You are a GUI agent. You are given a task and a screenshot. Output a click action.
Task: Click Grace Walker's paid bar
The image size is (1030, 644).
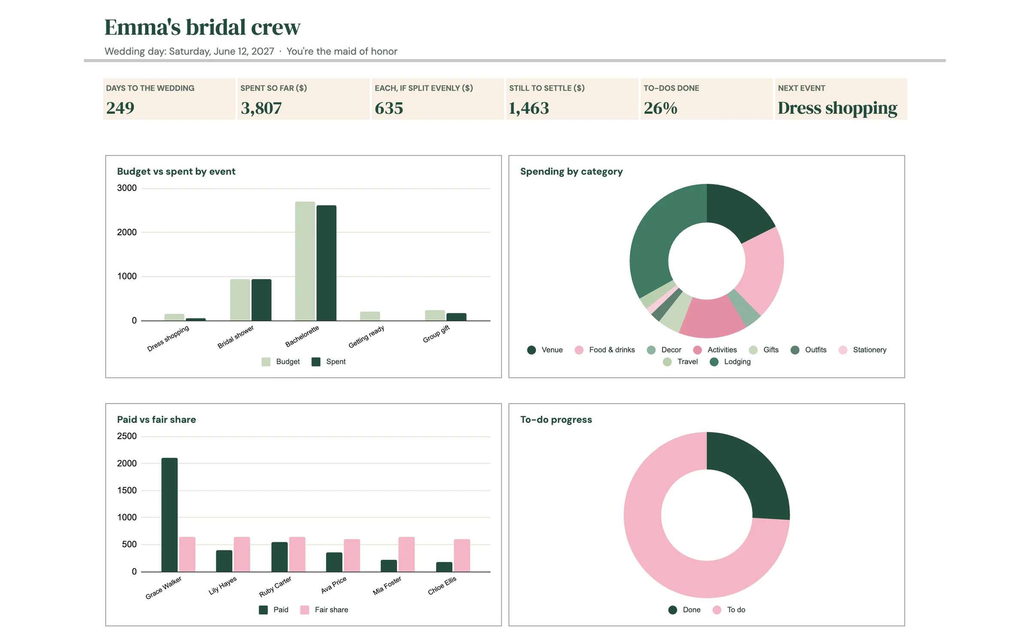click(170, 515)
